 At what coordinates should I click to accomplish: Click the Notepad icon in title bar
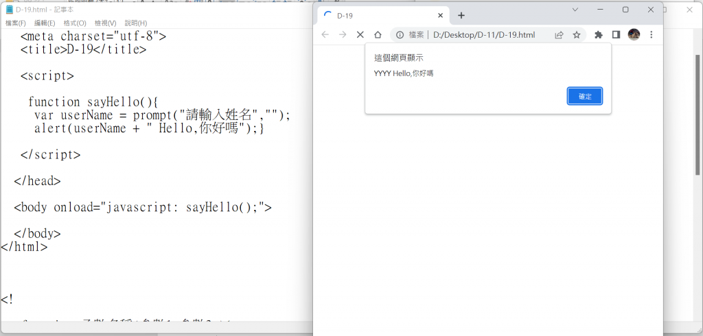click(x=9, y=10)
